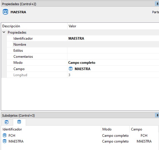The image size is (159, 150).
Task: Pin the Subobjetos panel
Action: pos(157,115)
